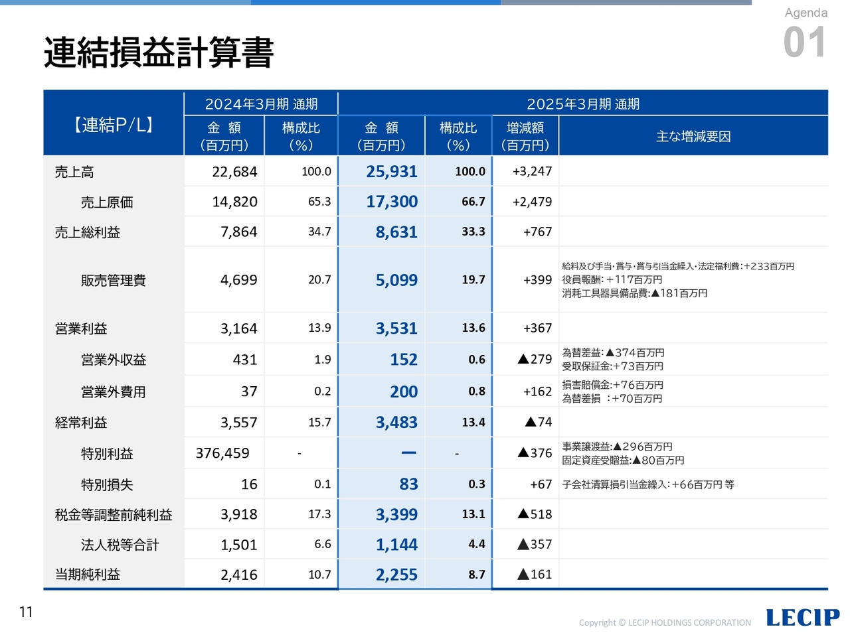Click the LECIP logo
Image resolution: width=850 pixels, height=637 pixels.
click(803, 618)
